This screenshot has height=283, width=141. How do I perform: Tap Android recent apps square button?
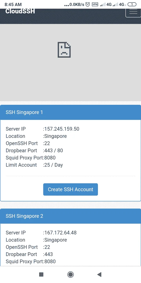(41, 275)
